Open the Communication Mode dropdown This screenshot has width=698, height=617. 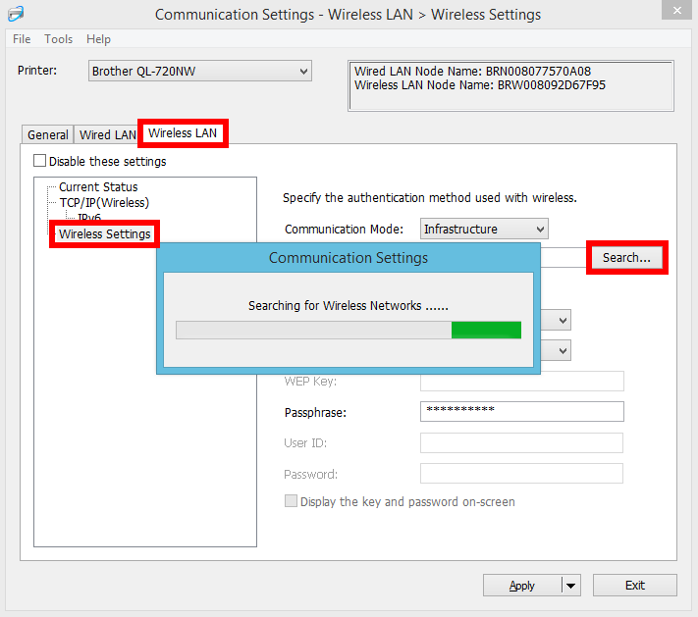point(483,229)
